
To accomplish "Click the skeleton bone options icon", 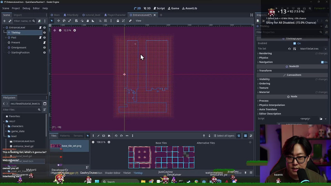I will click(x=130, y=21).
